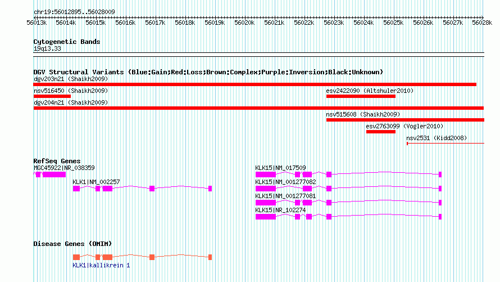Viewport: 500px width, 282px height.
Task: Select the KLK15 NM_001277081 transcript glyph
Action: click(348, 203)
